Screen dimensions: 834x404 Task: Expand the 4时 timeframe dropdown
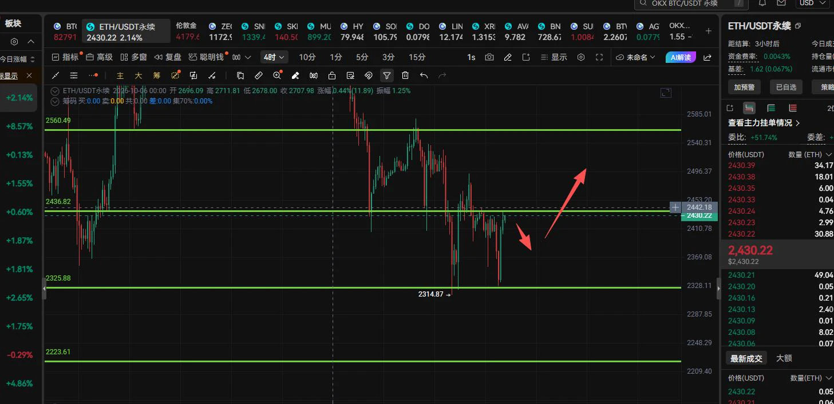tap(274, 57)
